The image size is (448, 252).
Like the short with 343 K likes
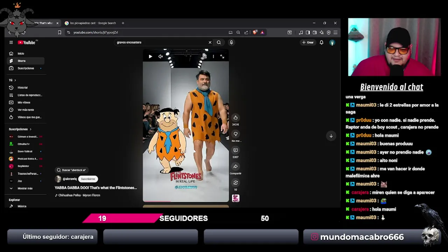click(236, 118)
